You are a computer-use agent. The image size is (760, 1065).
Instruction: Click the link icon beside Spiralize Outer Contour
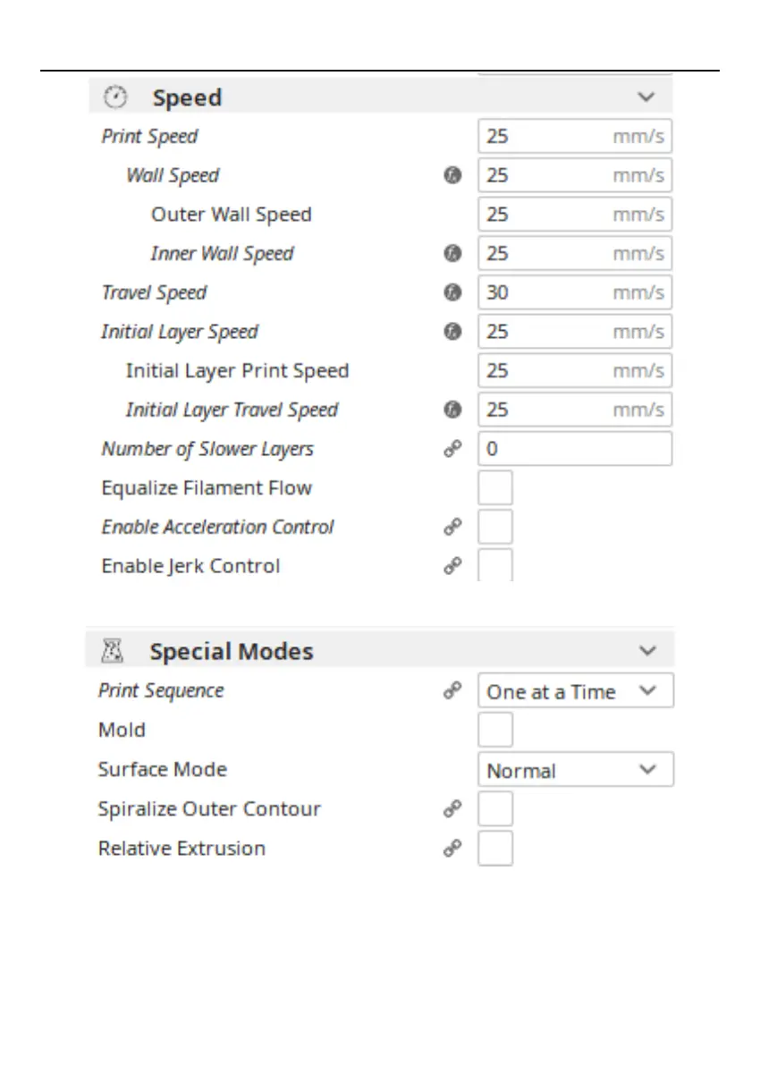point(453,808)
